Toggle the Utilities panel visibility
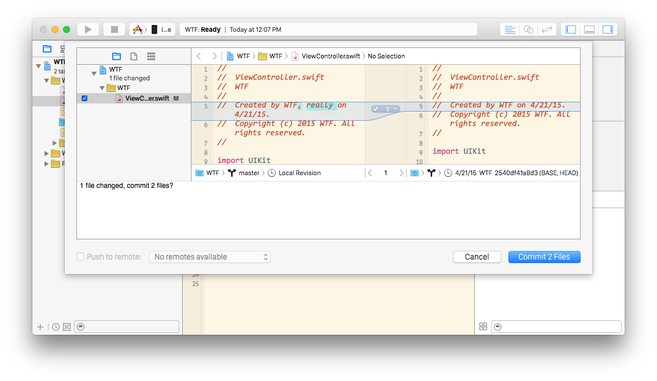Image resolution: width=657 pixels, height=381 pixels. point(608,29)
